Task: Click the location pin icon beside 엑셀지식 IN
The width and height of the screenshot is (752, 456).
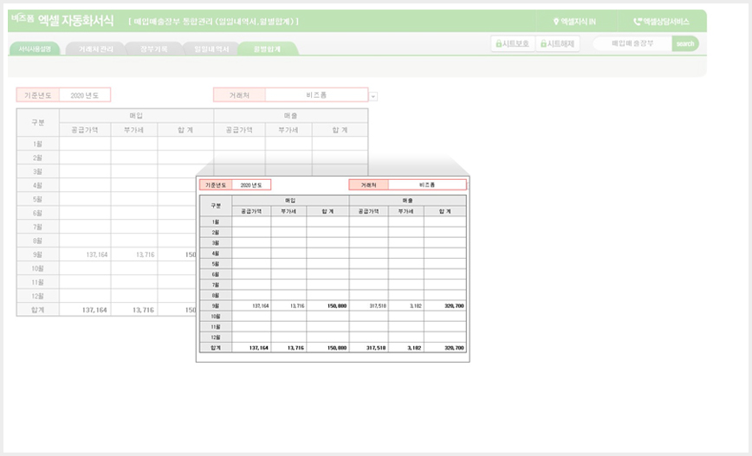Action: coord(556,22)
